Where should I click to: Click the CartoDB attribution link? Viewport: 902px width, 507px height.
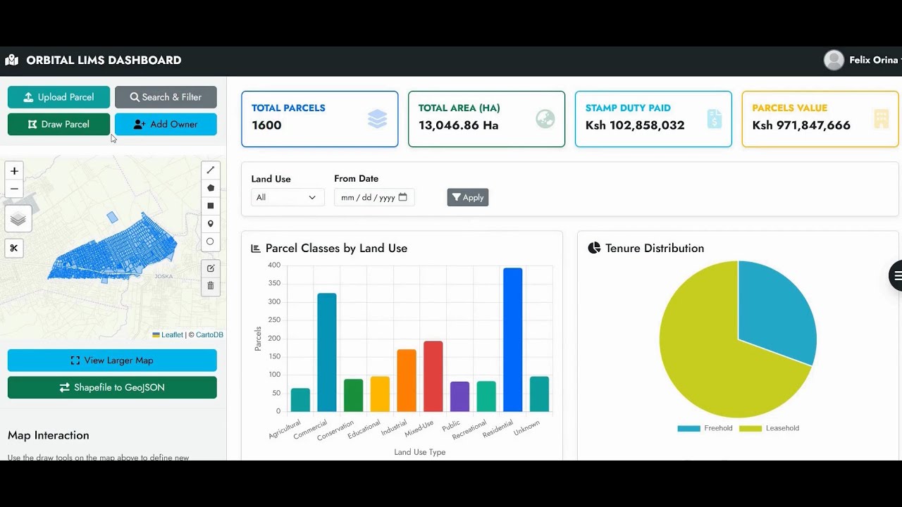209,335
